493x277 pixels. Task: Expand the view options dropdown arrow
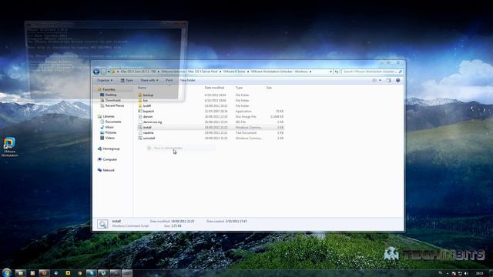coord(380,80)
